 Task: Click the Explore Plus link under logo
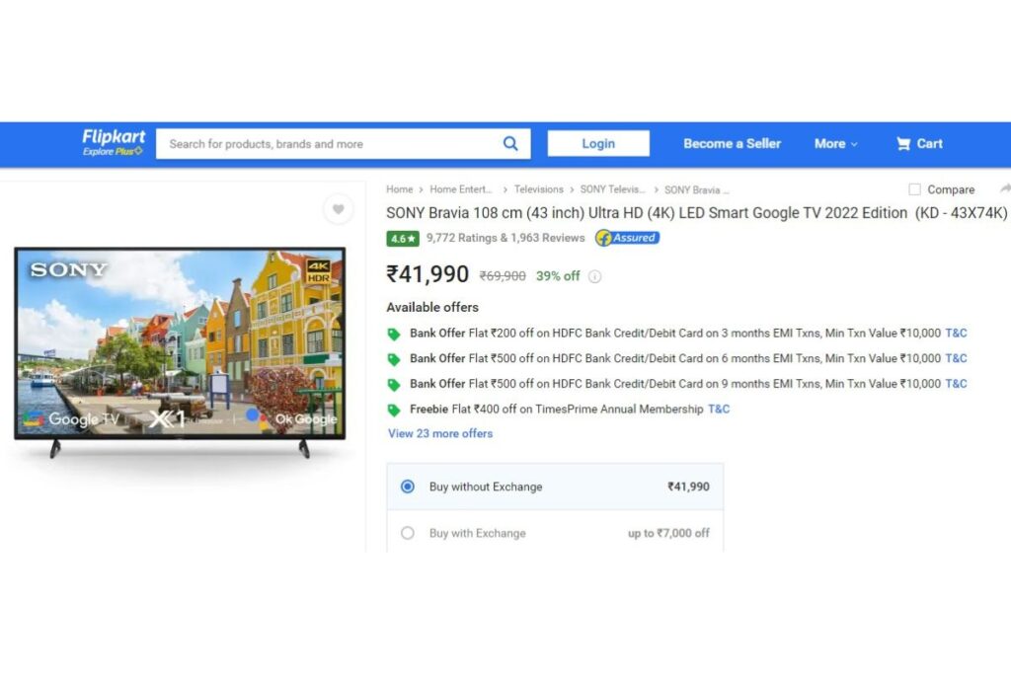tap(113, 152)
